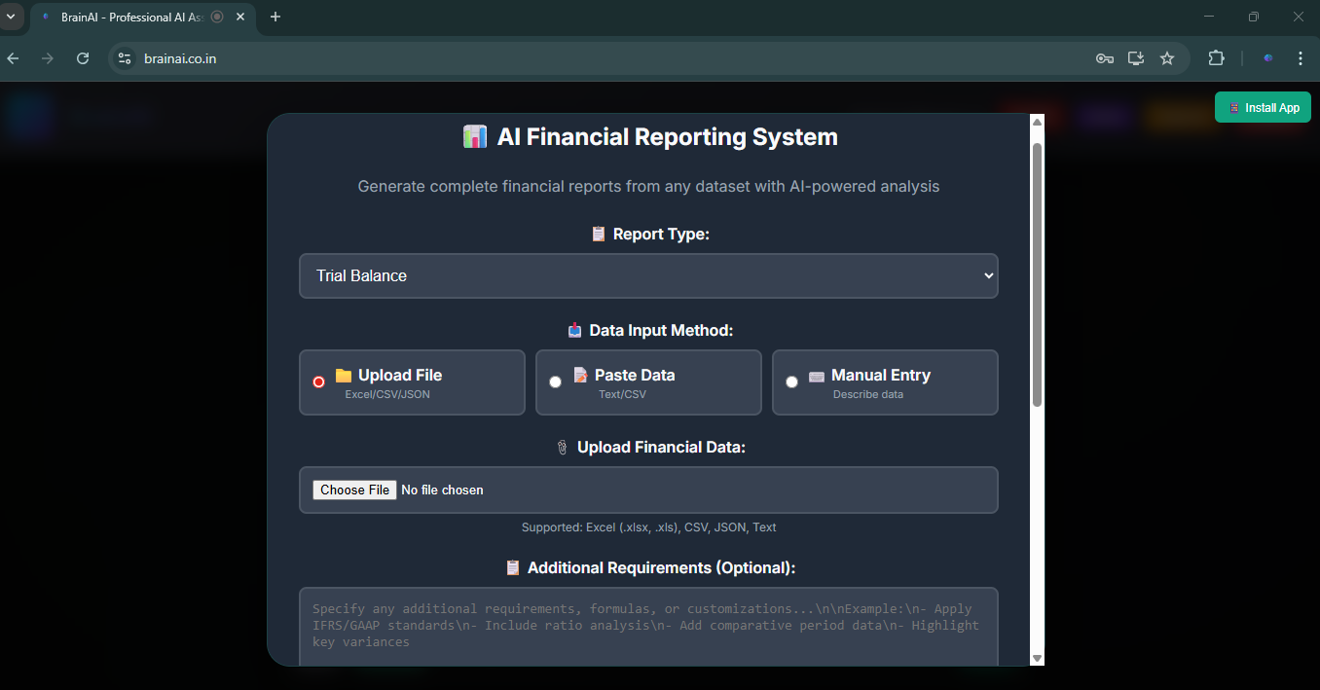The width and height of the screenshot is (1320, 690).
Task: Click the dialog scrollbar down arrow
Action: coord(1037,659)
